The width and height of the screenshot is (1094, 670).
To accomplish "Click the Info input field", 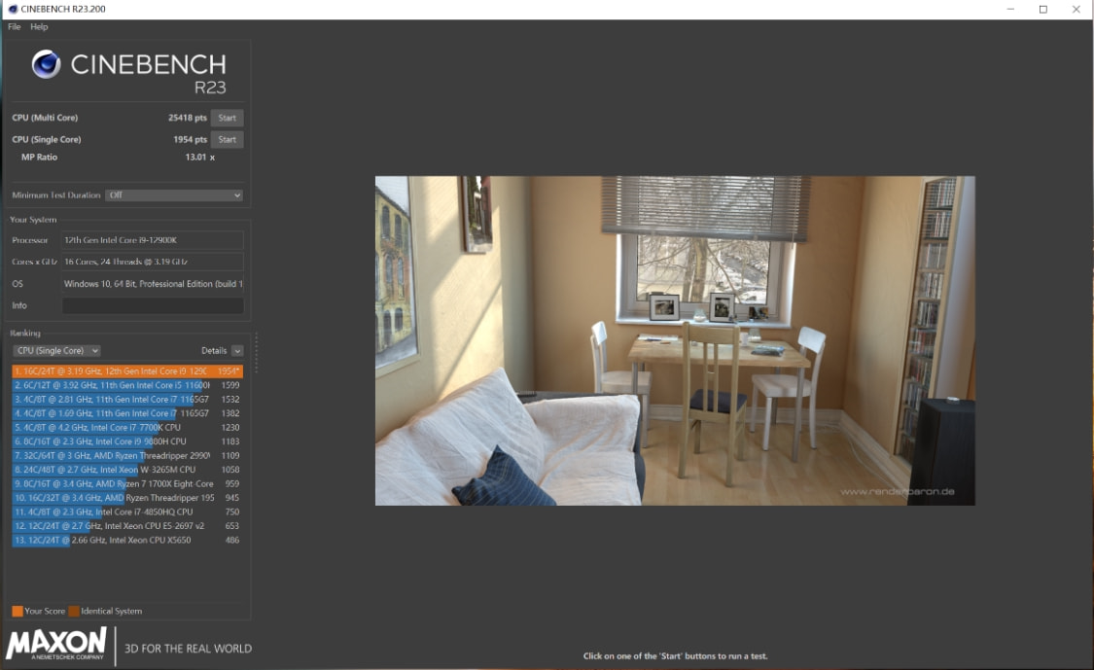I will [153, 305].
